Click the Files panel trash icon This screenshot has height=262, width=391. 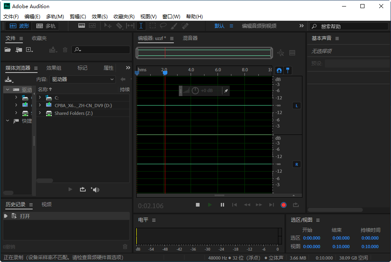click(65, 50)
